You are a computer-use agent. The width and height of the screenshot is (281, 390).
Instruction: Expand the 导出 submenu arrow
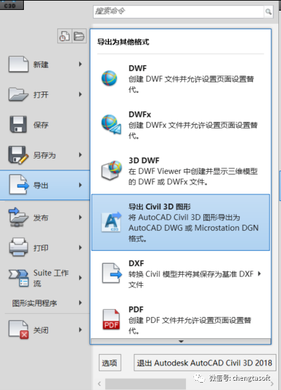(x=80, y=185)
